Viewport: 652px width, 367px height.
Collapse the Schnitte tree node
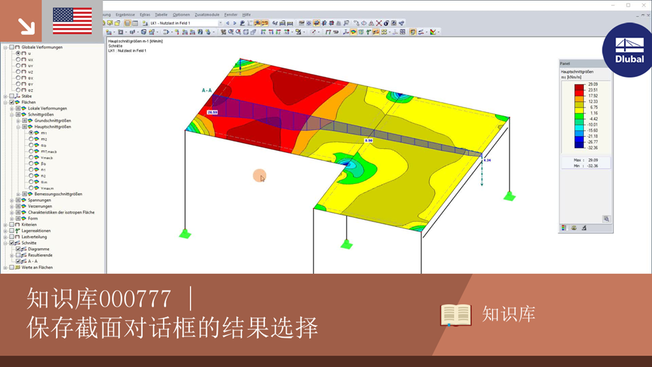pyautogui.click(x=5, y=243)
